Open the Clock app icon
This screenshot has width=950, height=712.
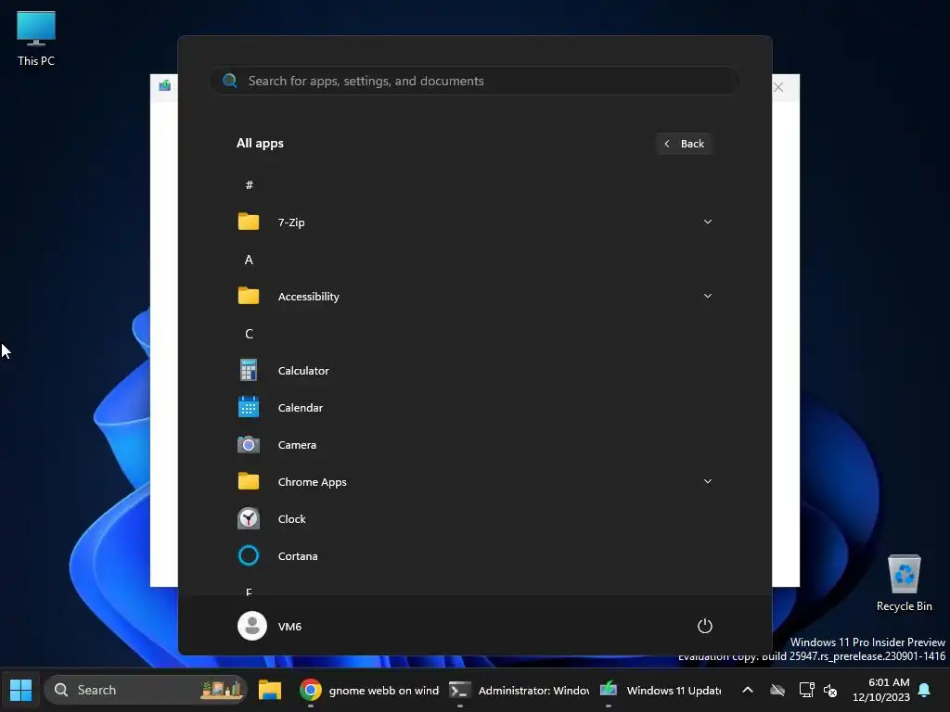[x=249, y=518]
